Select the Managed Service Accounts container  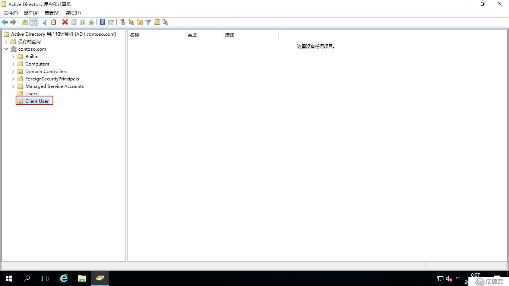54,86
